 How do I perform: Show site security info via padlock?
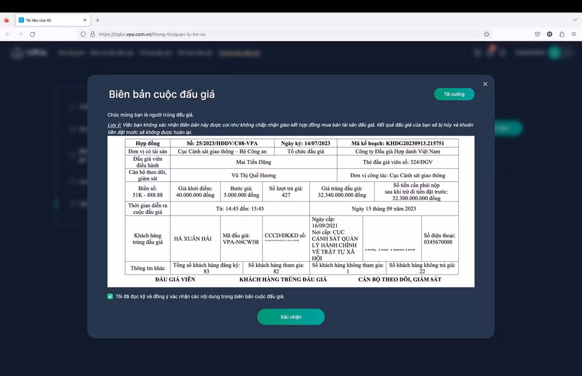(x=92, y=34)
